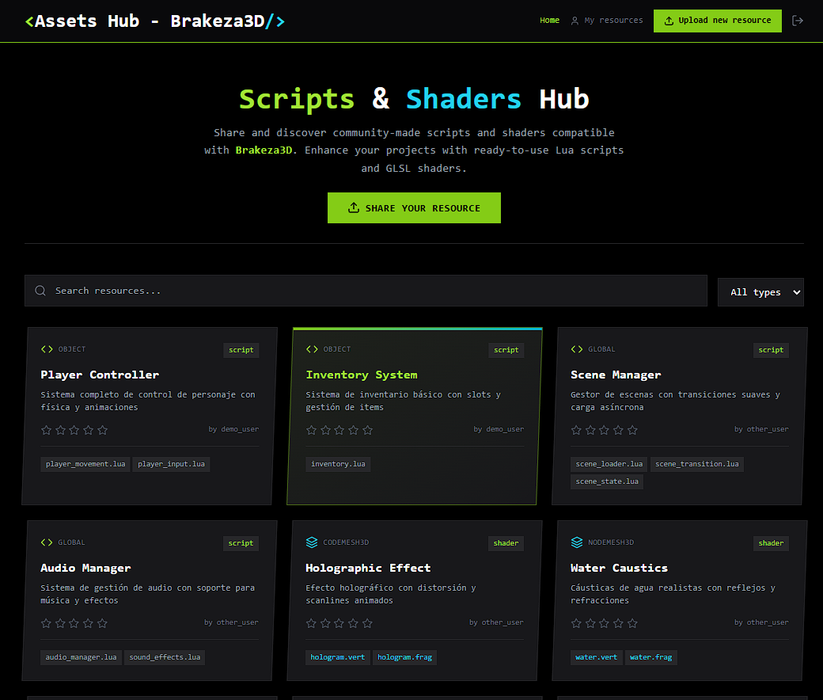Click the code icon on Scene Manager card
823x700 pixels.
click(577, 349)
